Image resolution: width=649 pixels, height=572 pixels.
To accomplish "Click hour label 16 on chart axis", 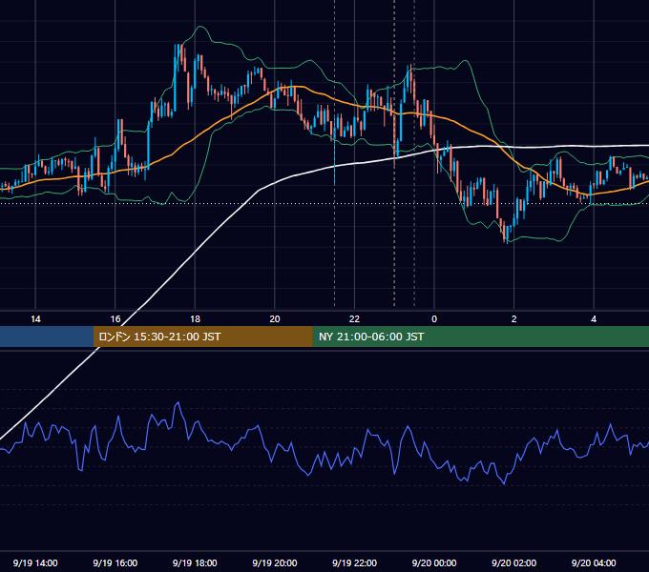I will click(115, 319).
